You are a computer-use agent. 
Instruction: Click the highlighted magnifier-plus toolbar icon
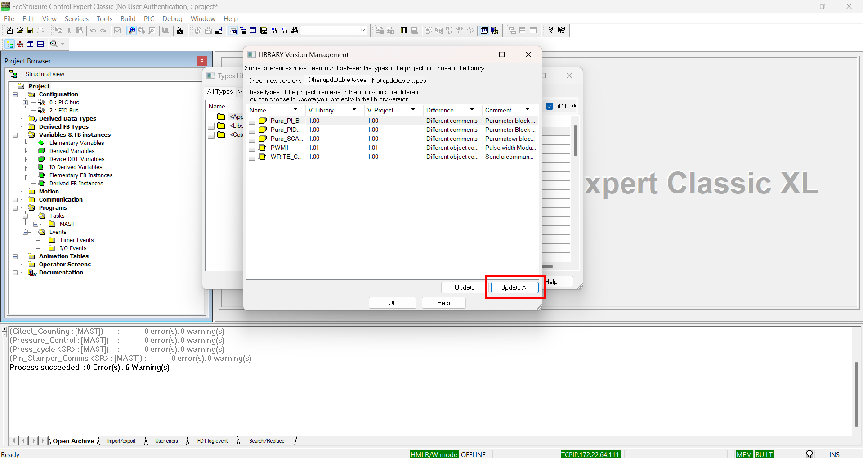(x=131, y=30)
